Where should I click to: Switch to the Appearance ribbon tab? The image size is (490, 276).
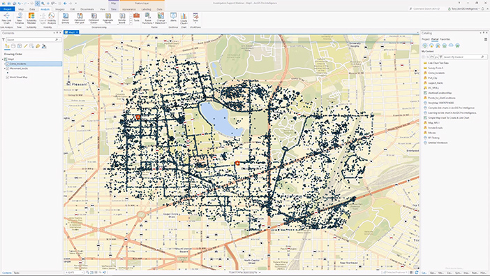tap(128, 9)
